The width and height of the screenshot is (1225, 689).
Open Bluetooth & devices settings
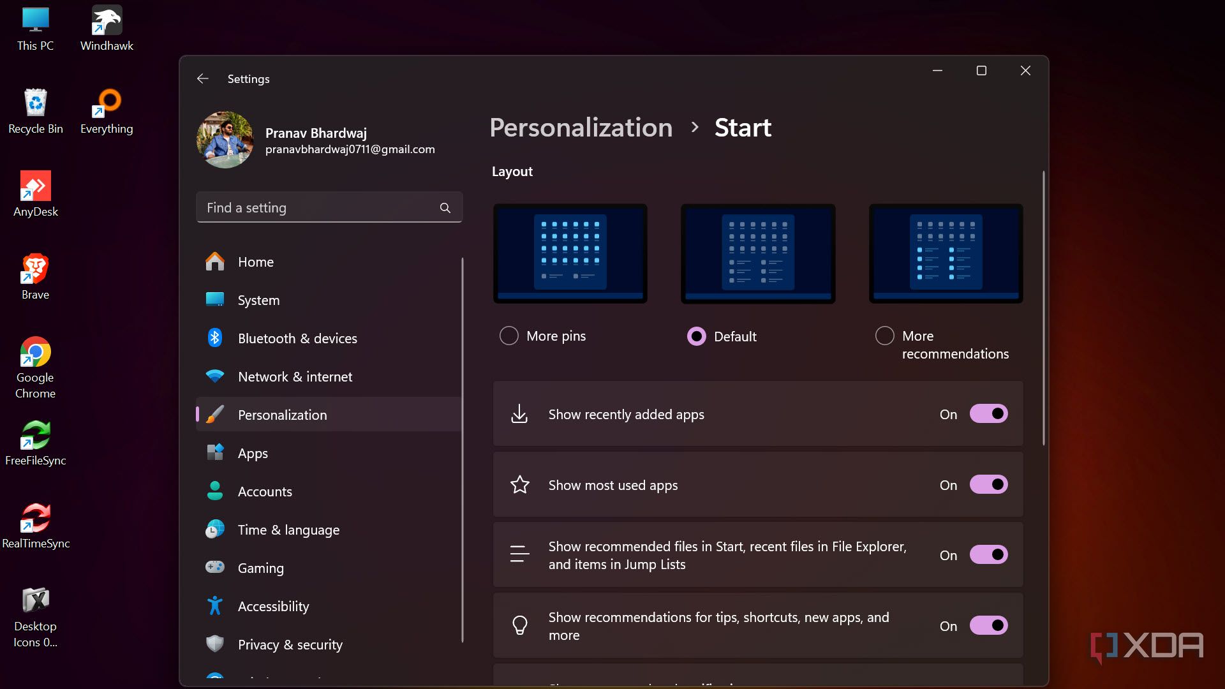(x=329, y=338)
